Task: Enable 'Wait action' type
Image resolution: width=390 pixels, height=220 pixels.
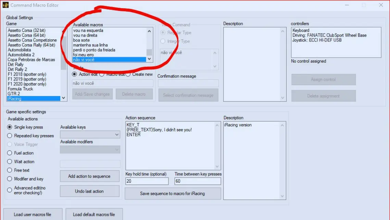Action: coord(10,161)
